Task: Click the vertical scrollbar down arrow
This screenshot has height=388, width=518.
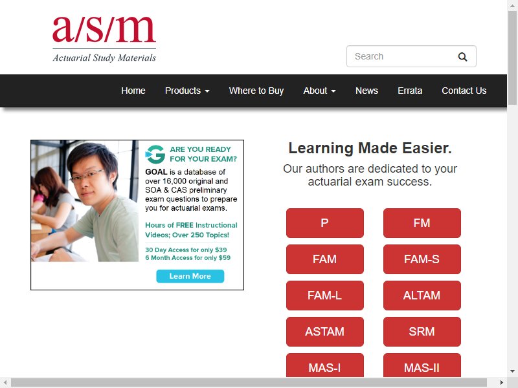Action: pyautogui.click(x=512, y=371)
